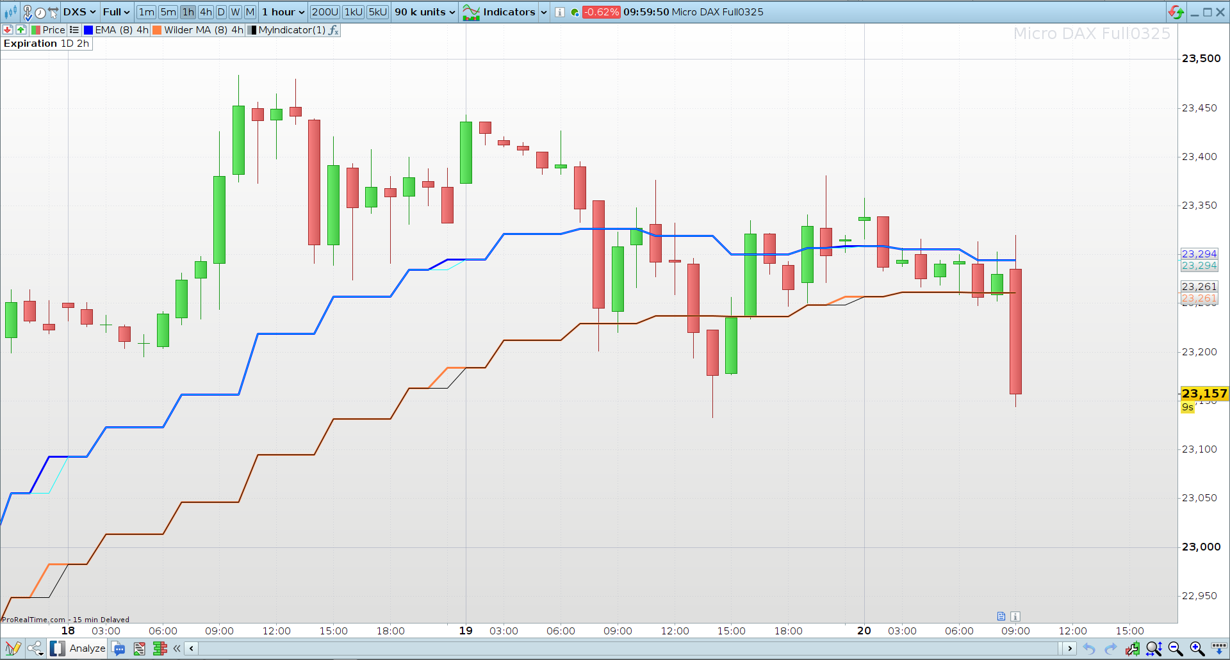Image resolution: width=1230 pixels, height=660 pixels.
Task: Click the 23,261 Wilder MA orange price label
Action: click(x=1199, y=298)
